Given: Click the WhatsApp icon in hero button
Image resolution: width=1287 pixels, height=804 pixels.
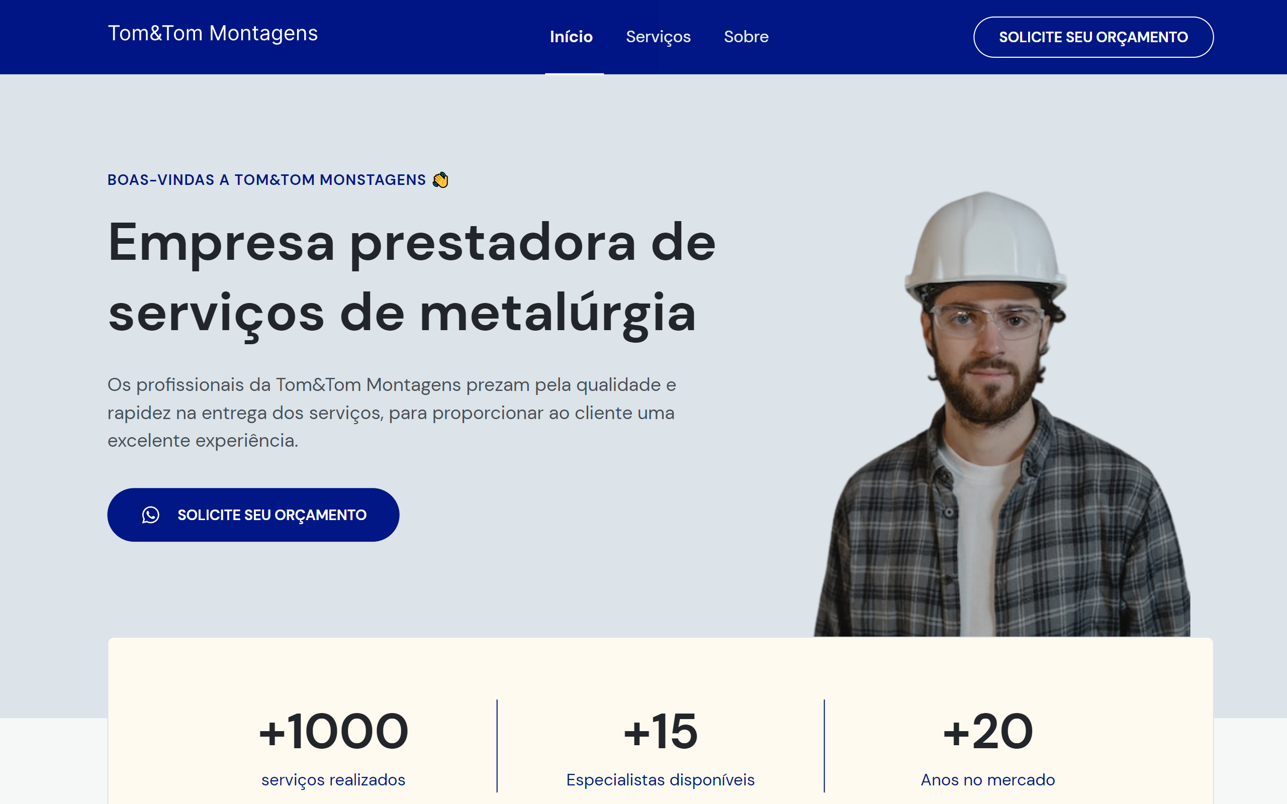Looking at the screenshot, I should coord(150,515).
